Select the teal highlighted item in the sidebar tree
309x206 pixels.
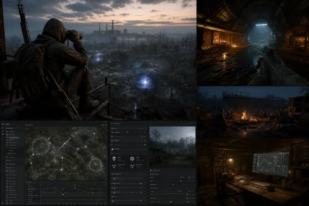pos(14,137)
